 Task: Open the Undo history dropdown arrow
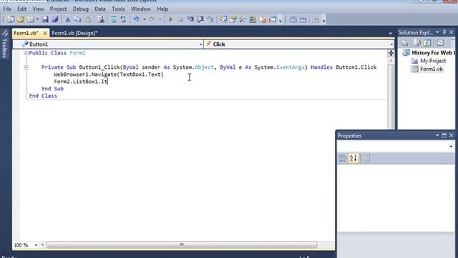(x=145, y=19)
